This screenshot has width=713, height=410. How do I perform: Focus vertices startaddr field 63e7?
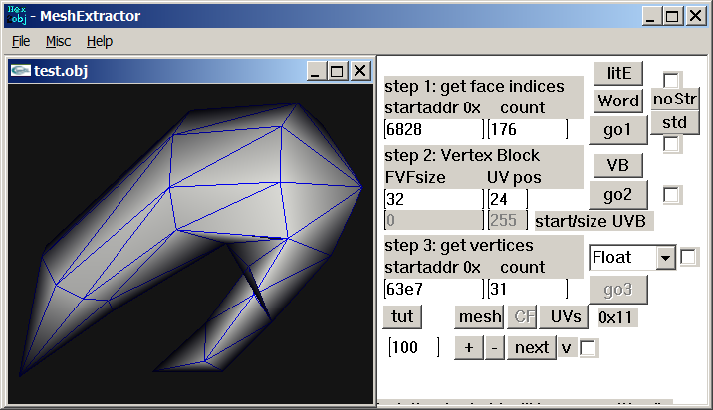tap(433, 289)
